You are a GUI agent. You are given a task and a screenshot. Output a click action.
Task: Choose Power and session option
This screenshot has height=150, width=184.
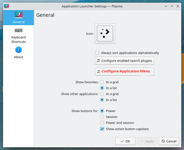pyautogui.click(x=102, y=123)
